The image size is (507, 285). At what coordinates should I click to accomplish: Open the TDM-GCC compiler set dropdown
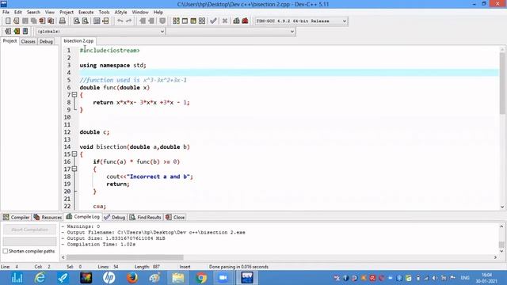click(x=301, y=21)
